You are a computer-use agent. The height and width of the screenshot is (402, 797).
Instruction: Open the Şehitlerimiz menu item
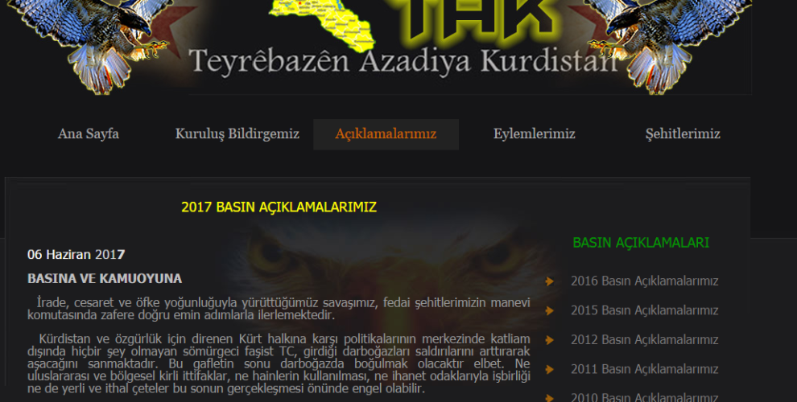tap(683, 134)
